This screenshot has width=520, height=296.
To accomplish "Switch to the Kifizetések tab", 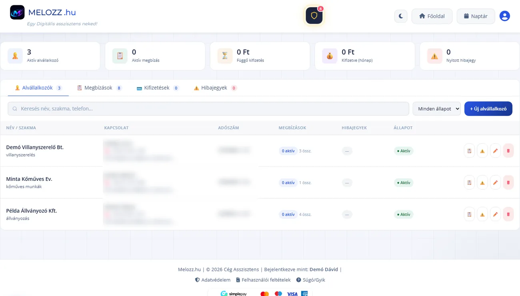I will point(158,88).
